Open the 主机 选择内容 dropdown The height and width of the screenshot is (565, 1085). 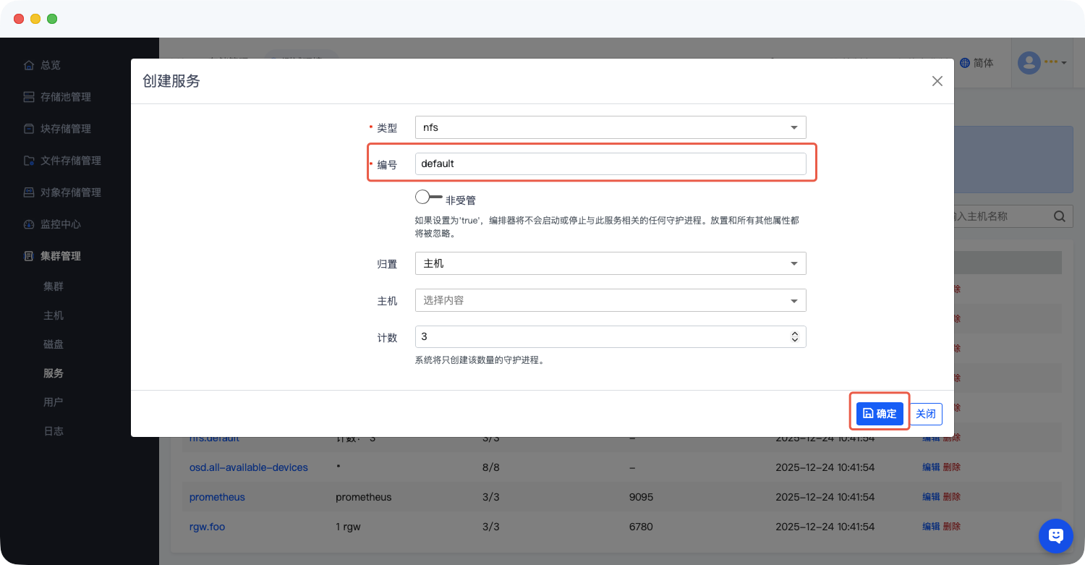pos(610,300)
